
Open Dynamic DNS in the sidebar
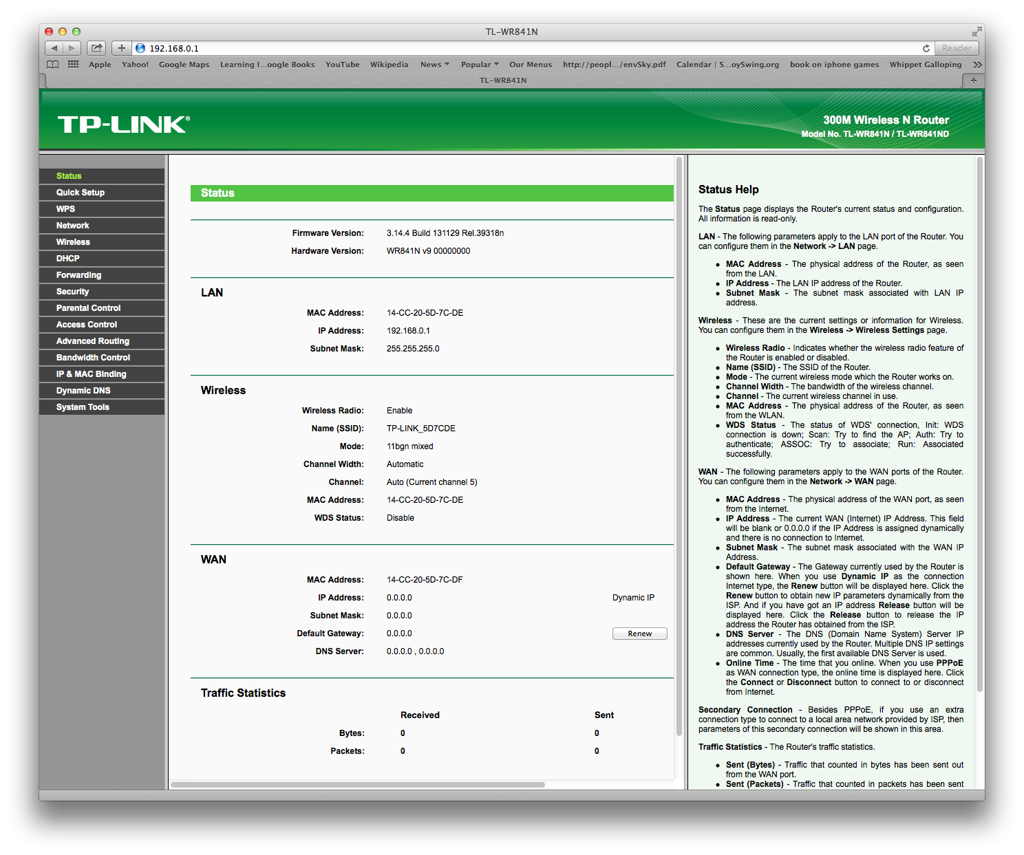click(102, 391)
